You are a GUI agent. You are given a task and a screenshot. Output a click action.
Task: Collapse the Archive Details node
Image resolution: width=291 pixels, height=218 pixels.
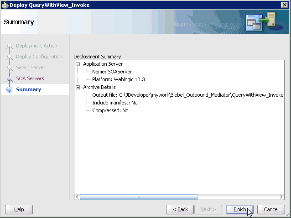pyautogui.click(x=78, y=88)
